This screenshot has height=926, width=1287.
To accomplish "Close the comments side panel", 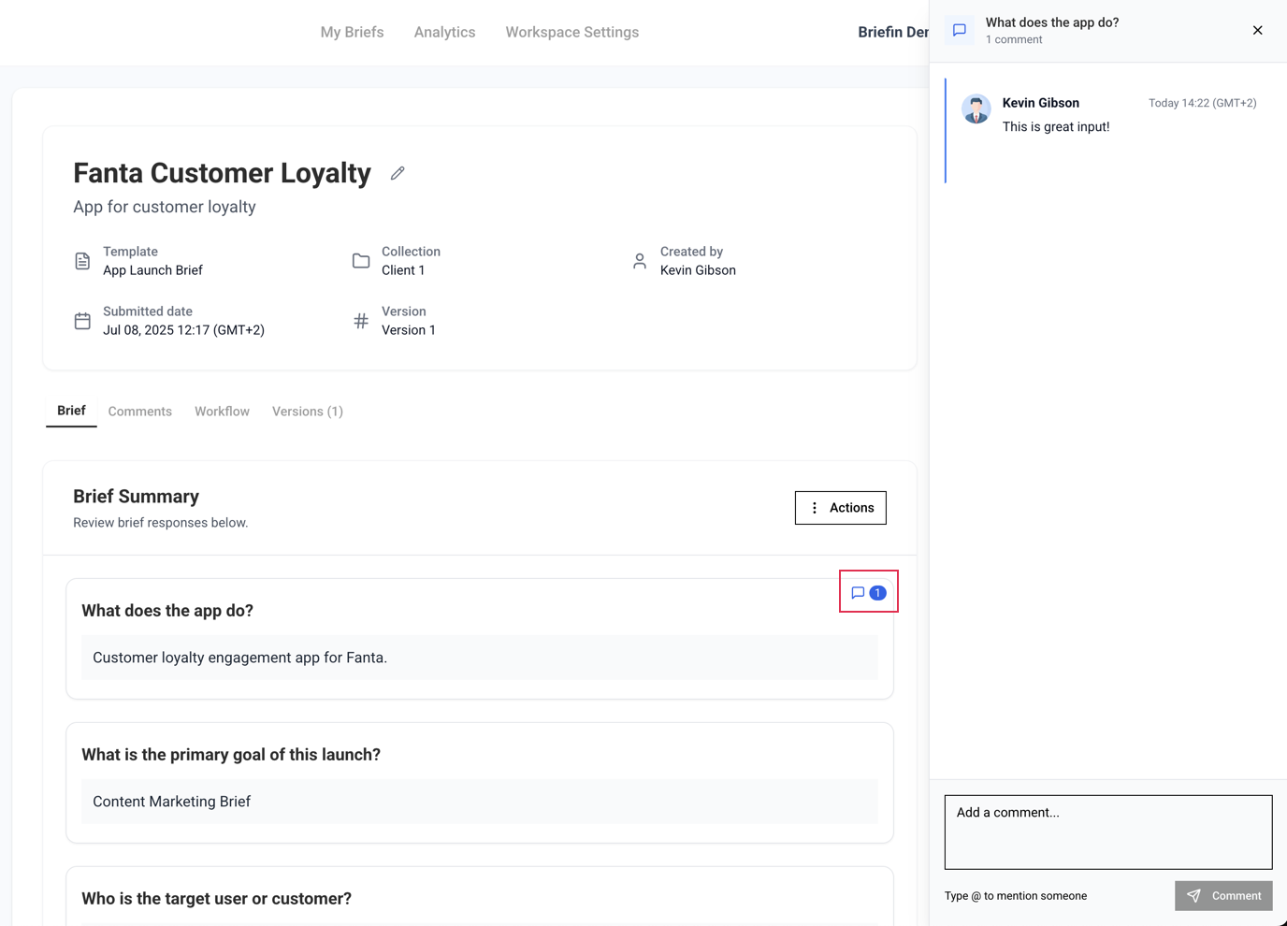I will pos(1257,30).
